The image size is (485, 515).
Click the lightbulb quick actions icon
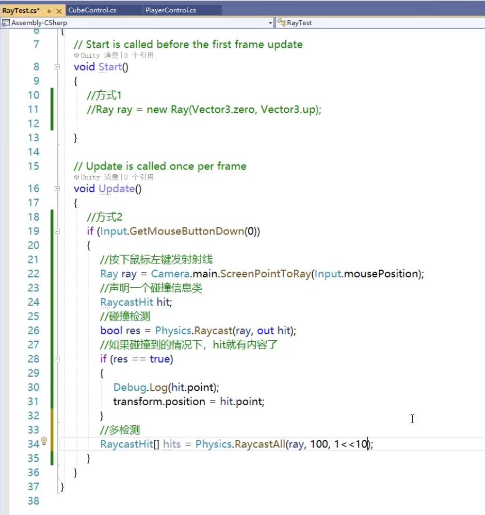pyautogui.click(x=44, y=441)
